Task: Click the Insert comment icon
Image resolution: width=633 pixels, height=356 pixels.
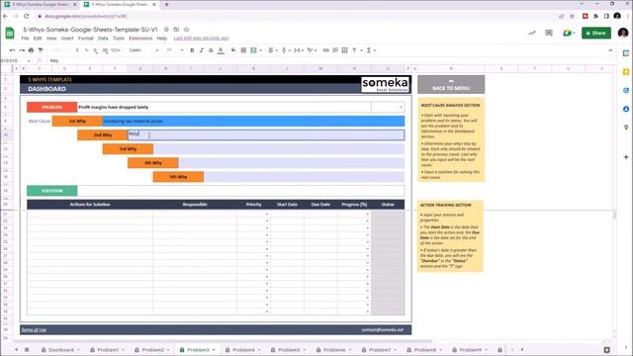Action: pyautogui.click(x=335, y=50)
